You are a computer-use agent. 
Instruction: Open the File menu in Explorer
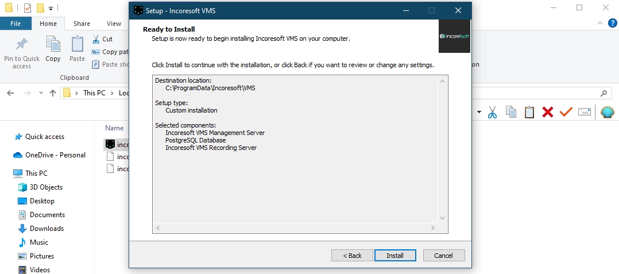point(16,24)
